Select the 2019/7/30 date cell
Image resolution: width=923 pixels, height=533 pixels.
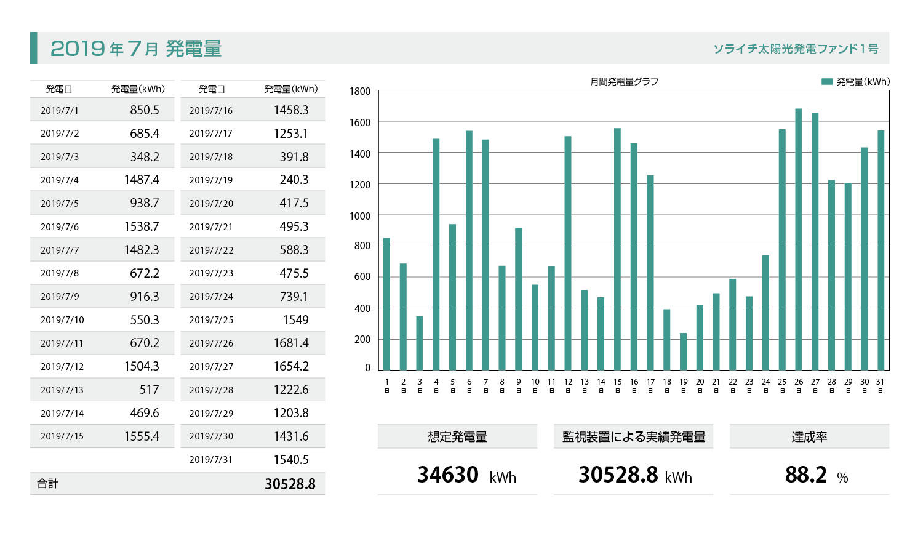211,436
